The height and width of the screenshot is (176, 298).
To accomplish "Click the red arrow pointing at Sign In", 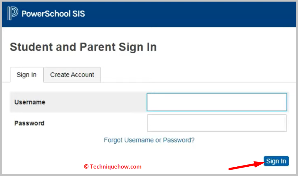I will coord(245,165).
